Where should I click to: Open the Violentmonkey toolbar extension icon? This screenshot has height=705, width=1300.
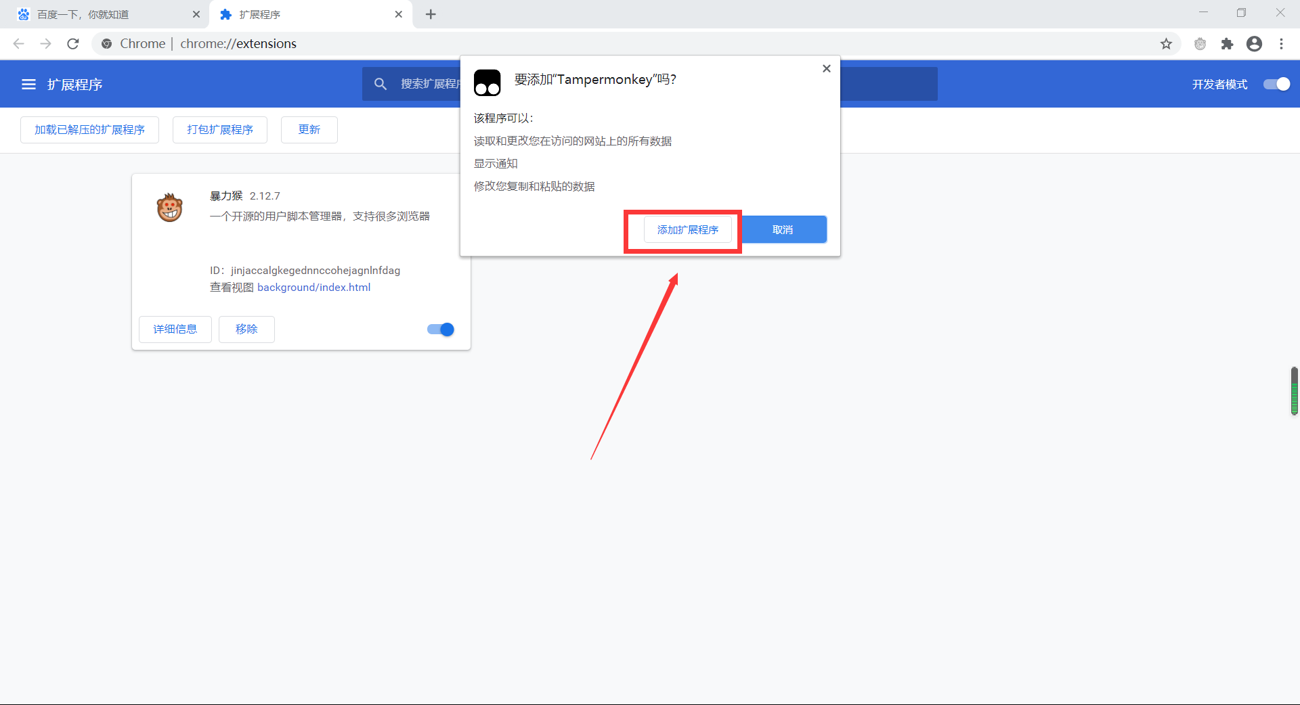(x=1200, y=44)
